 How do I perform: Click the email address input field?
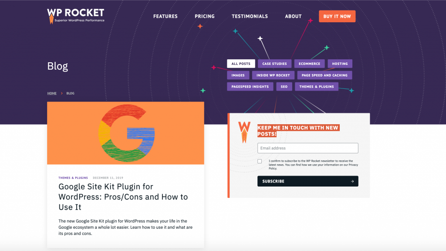point(307,148)
